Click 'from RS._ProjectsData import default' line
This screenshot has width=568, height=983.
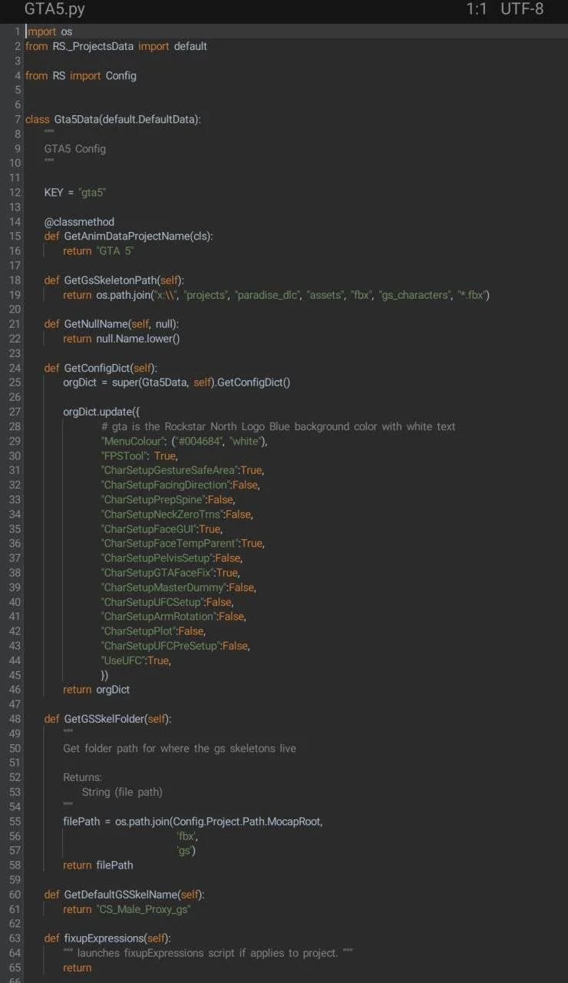[116, 46]
